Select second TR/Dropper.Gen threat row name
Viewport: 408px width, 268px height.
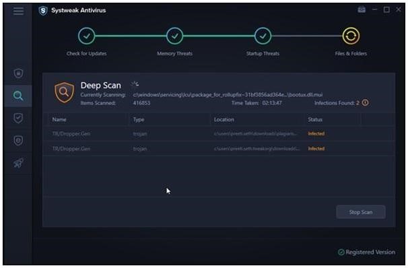(x=71, y=149)
